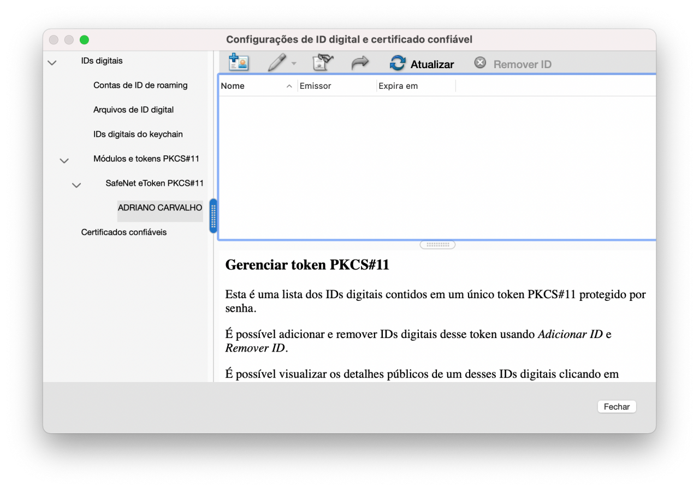Click the horizontal pane splitter handle
This screenshot has width=699, height=490.
click(437, 245)
